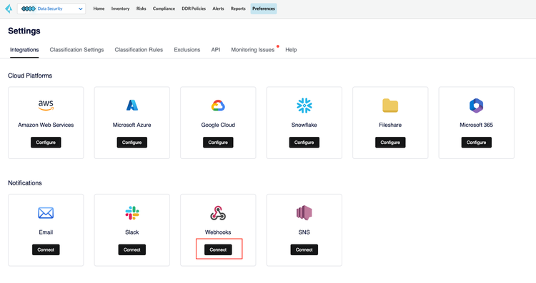Open the Data Security product dropdown

click(x=51, y=9)
